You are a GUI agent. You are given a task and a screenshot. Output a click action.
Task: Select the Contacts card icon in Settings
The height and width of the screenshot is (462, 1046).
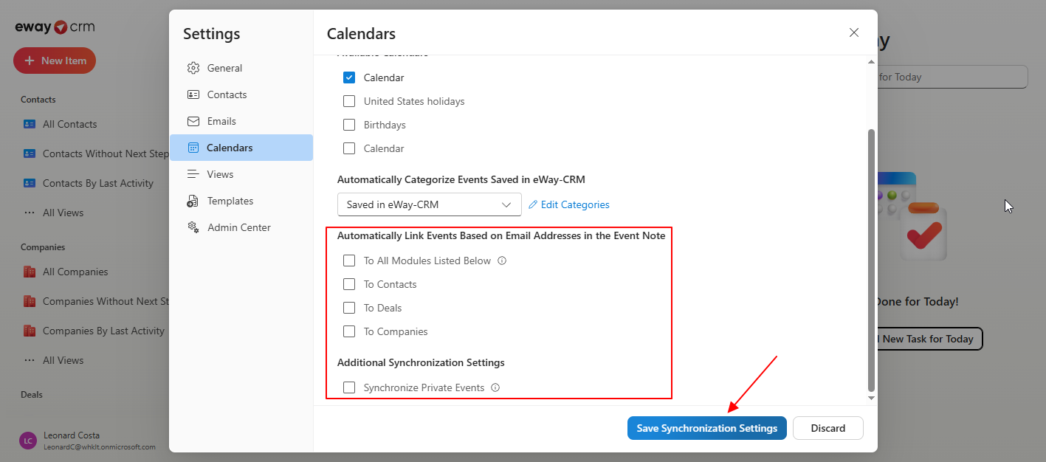[193, 94]
